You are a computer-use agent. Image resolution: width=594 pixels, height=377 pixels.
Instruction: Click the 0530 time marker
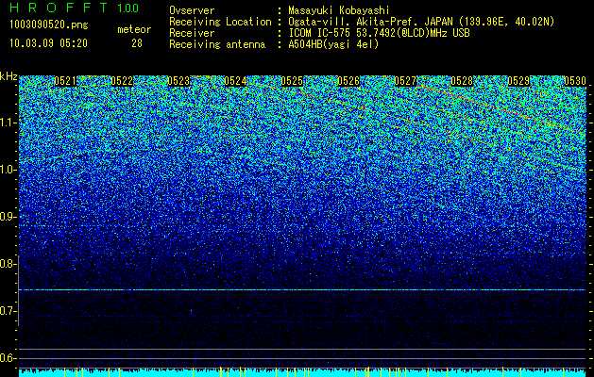click(575, 81)
